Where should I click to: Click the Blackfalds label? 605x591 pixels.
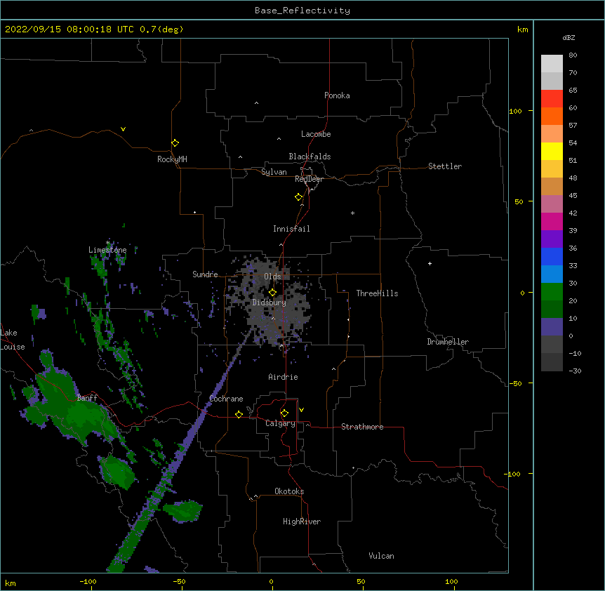(x=310, y=157)
